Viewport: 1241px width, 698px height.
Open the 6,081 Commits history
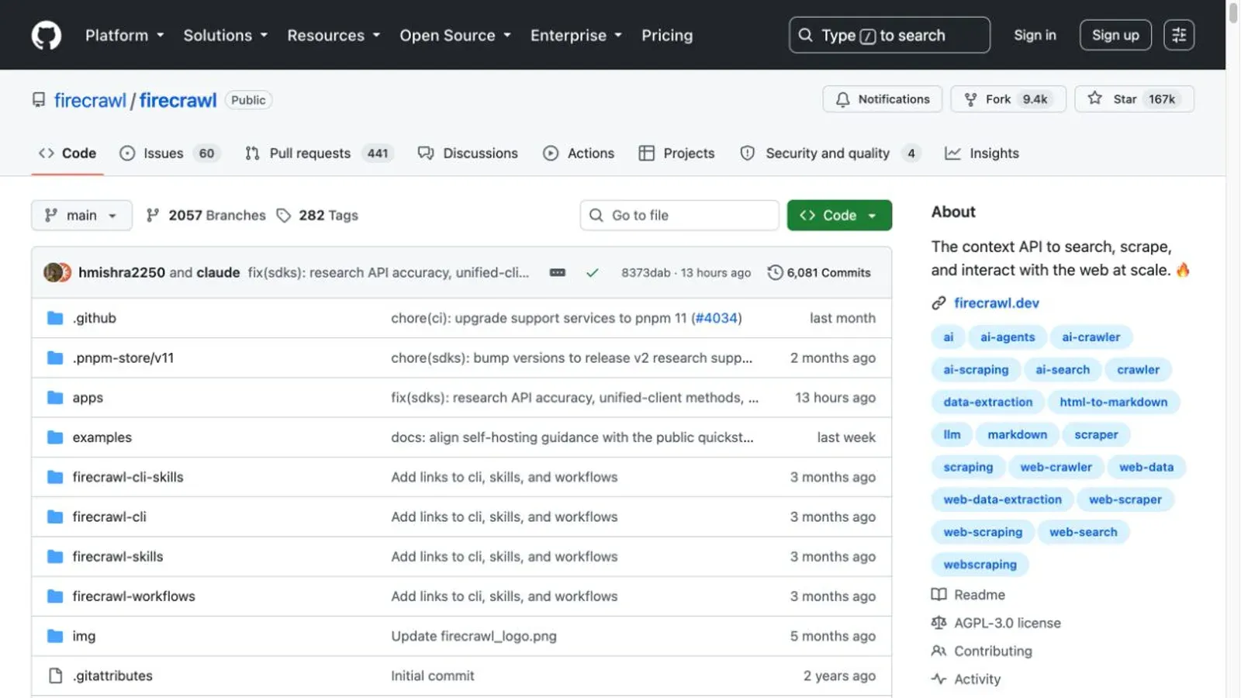click(819, 272)
